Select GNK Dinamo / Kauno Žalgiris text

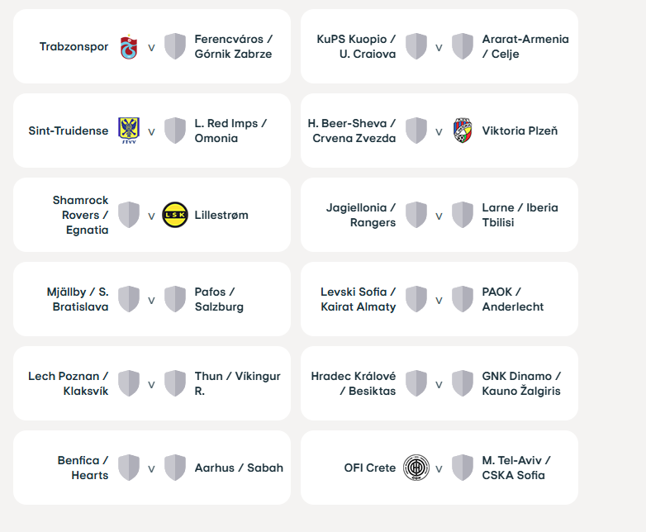pyautogui.click(x=521, y=383)
